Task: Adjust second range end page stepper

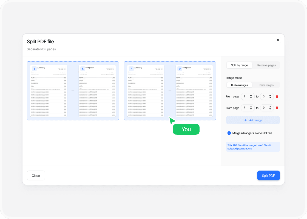Action: tap(270, 108)
